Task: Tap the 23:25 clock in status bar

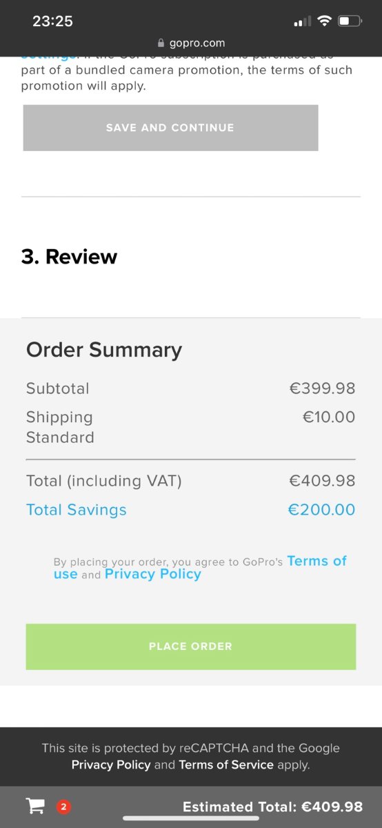Action: tap(52, 21)
